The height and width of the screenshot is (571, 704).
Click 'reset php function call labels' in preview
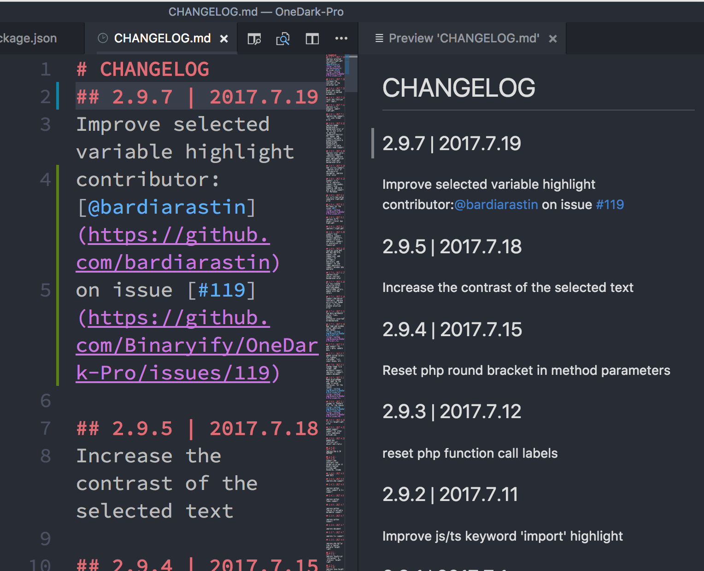[x=470, y=453]
